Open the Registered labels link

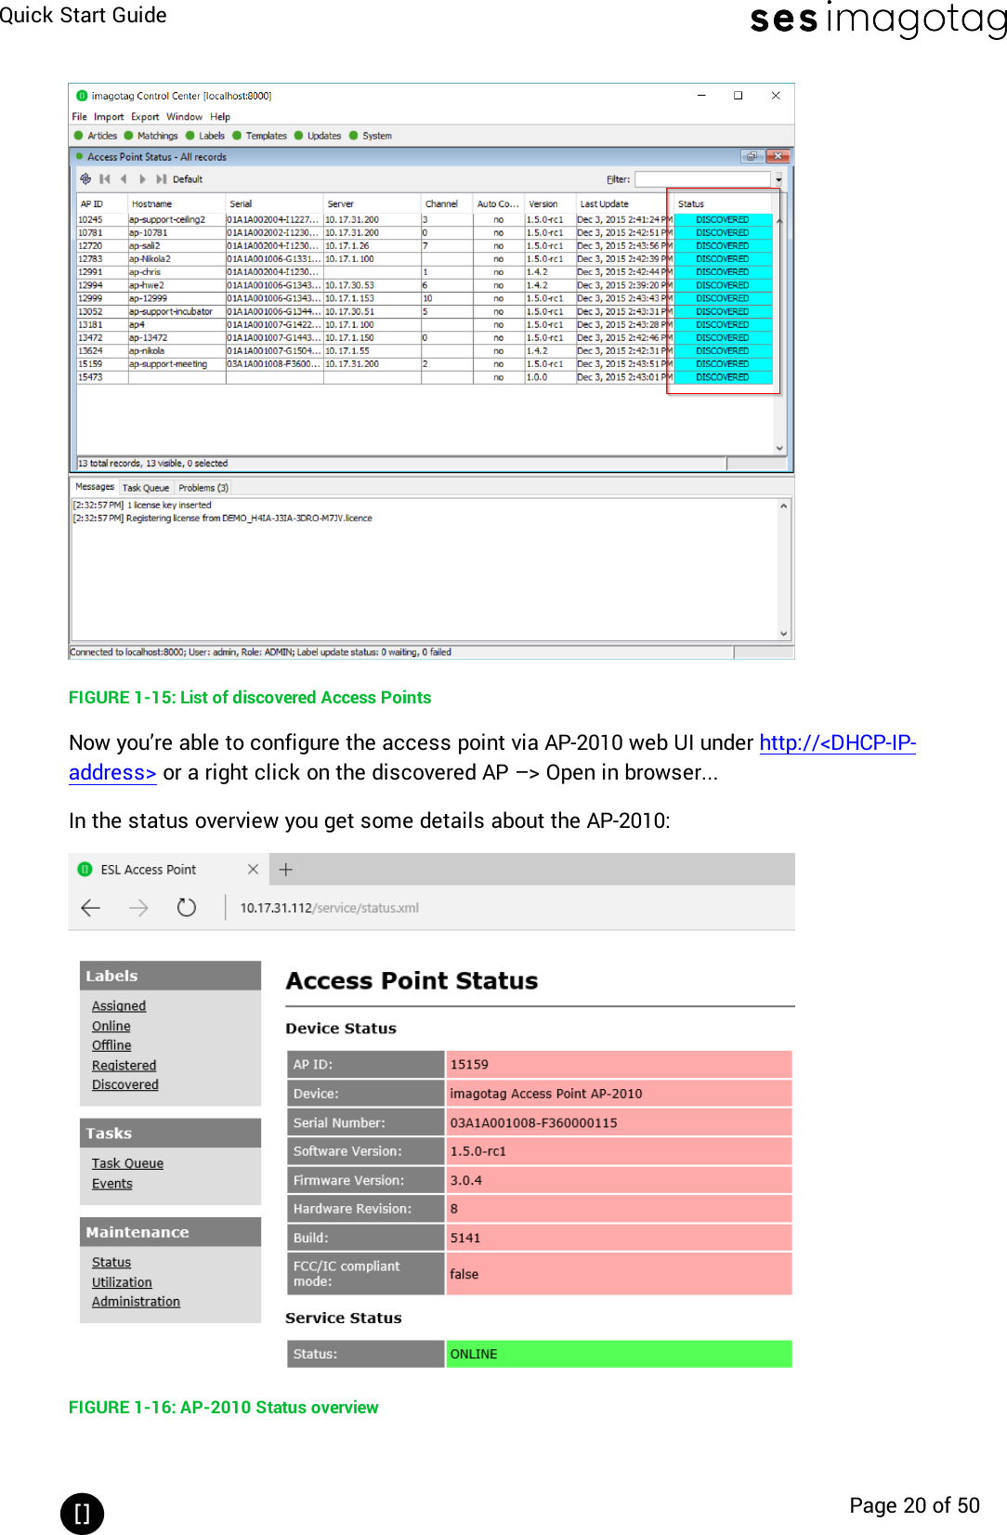tap(124, 1066)
